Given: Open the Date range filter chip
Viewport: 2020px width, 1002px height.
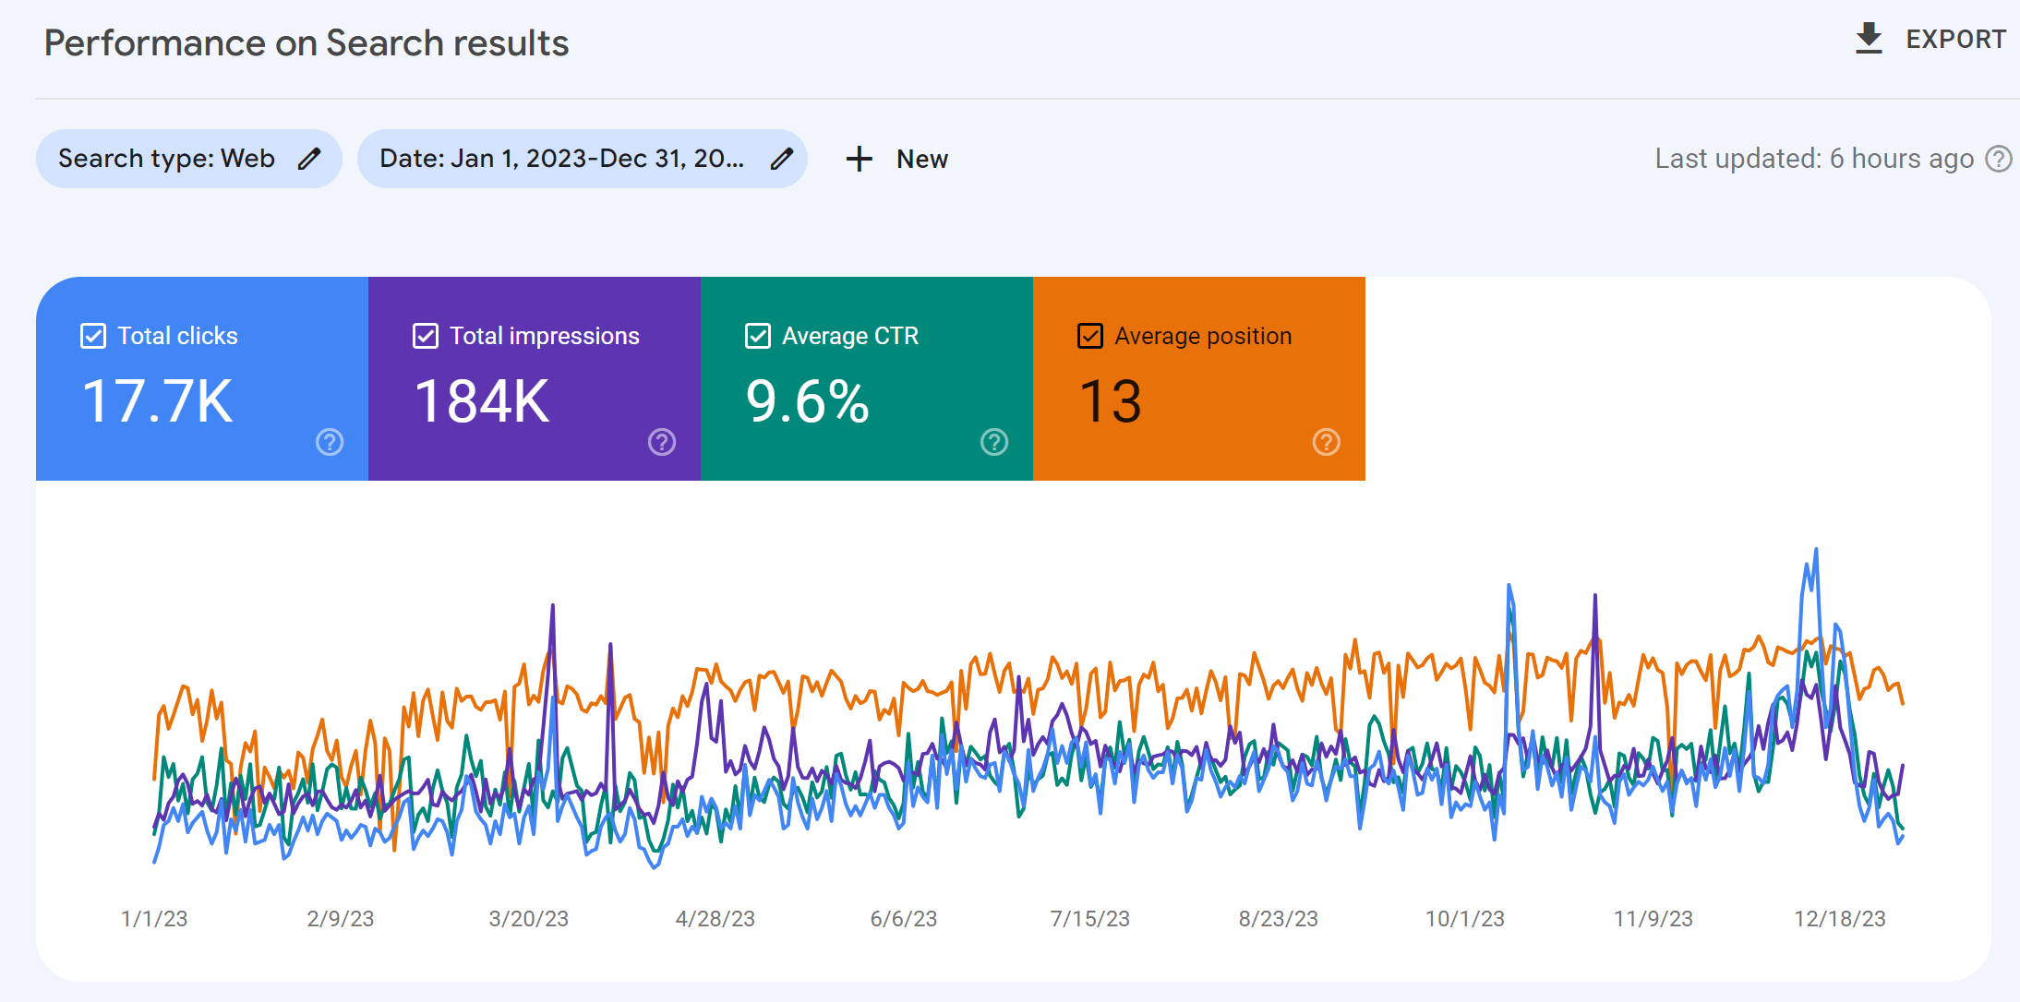Looking at the screenshot, I should coord(561,159).
